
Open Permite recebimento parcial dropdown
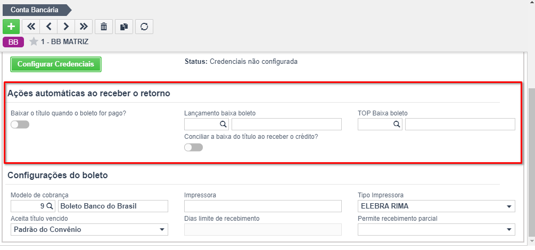pyautogui.click(x=437, y=230)
